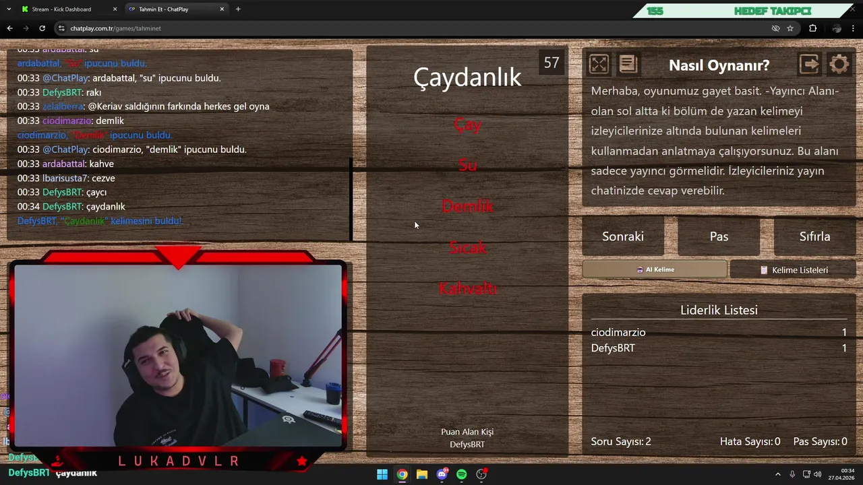Click the browser forward arrow
This screenshot has width=863, height=485.
26,28
